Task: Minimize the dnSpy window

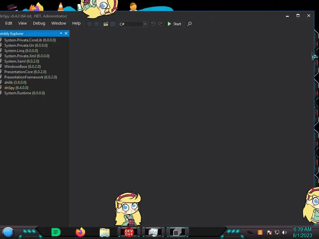Action: [x=287, y=16]
